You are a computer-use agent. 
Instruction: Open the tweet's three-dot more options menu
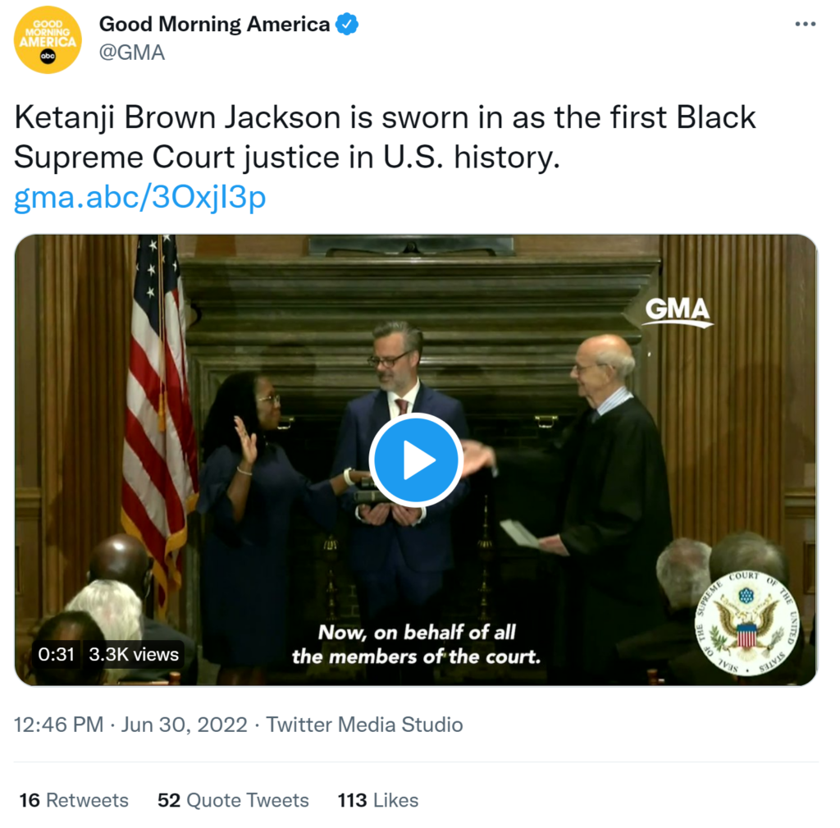pyautogui.click(x=805, y=25)
